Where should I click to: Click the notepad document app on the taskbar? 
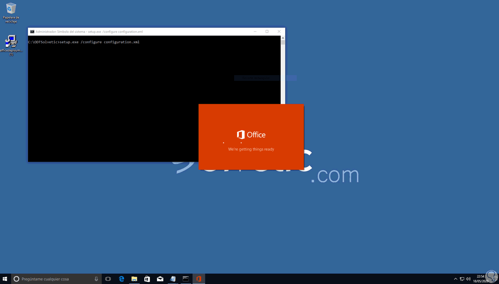pos(173,279)
